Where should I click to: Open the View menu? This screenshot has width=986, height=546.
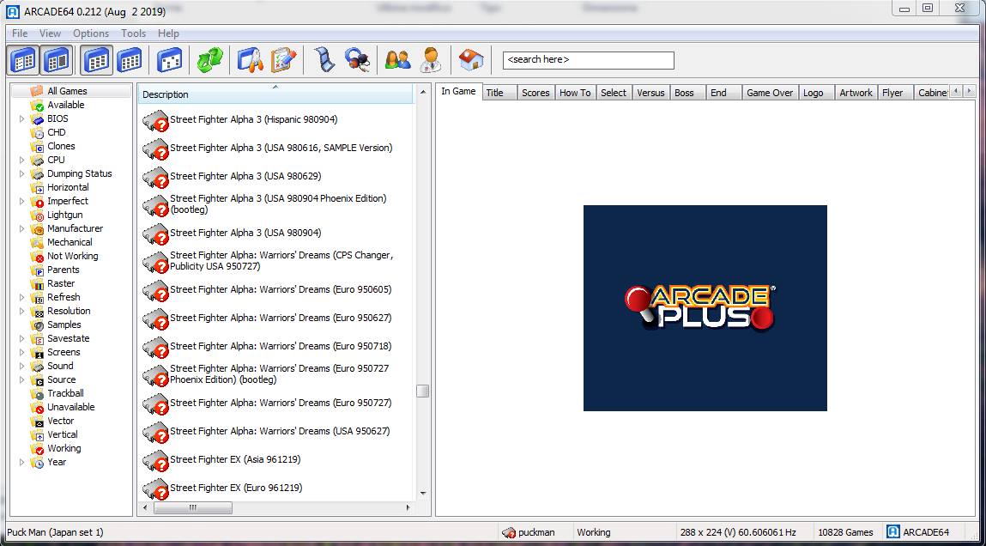point(51,33)
